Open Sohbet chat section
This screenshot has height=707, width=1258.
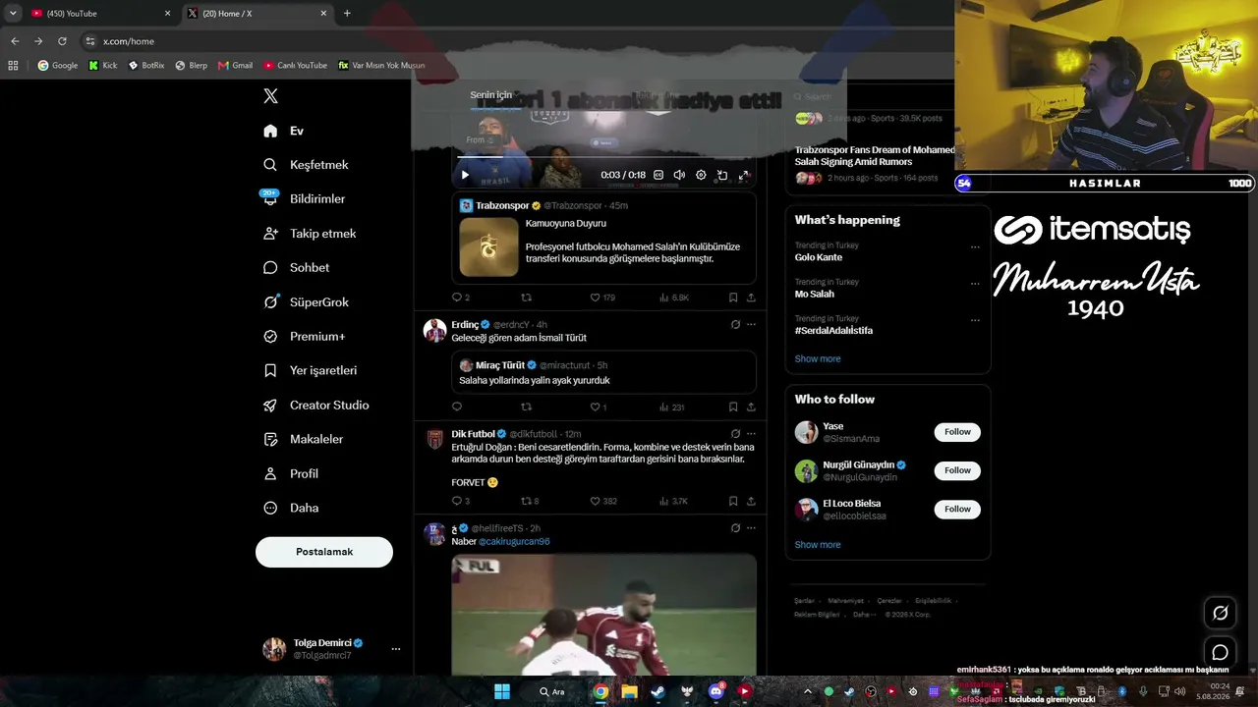pos(296,268)
